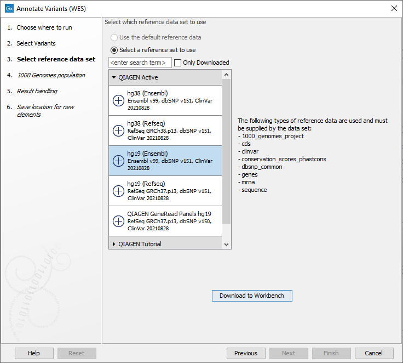The image size is (403, 363).
Task: Close the Annotate Variants dialog
Action: (394, 8)
